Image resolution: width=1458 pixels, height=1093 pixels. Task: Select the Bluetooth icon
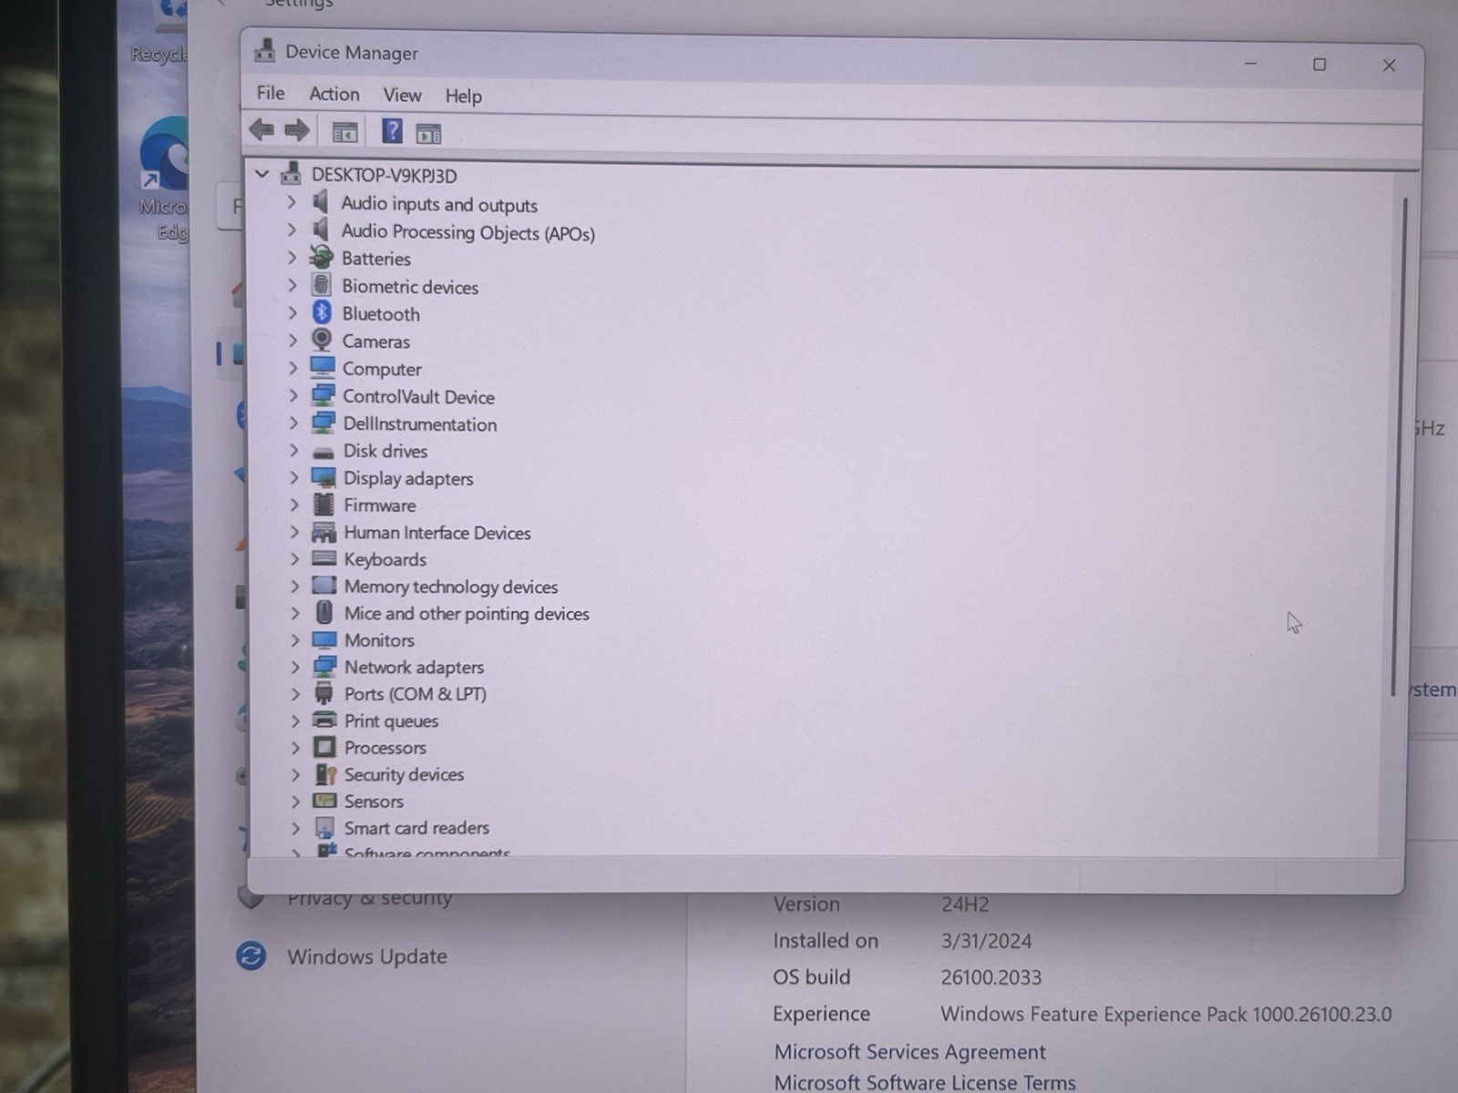[x=322, y=312]
